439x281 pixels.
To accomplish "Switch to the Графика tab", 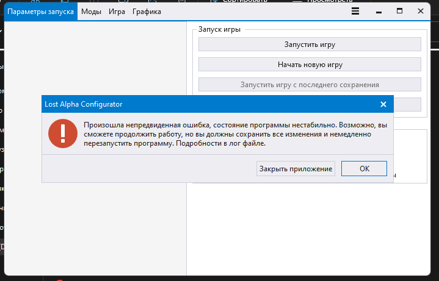I will 147,12.
